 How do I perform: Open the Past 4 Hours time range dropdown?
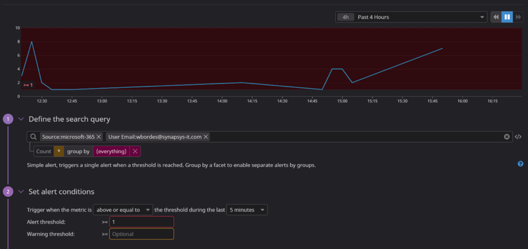tap(411, 17)
